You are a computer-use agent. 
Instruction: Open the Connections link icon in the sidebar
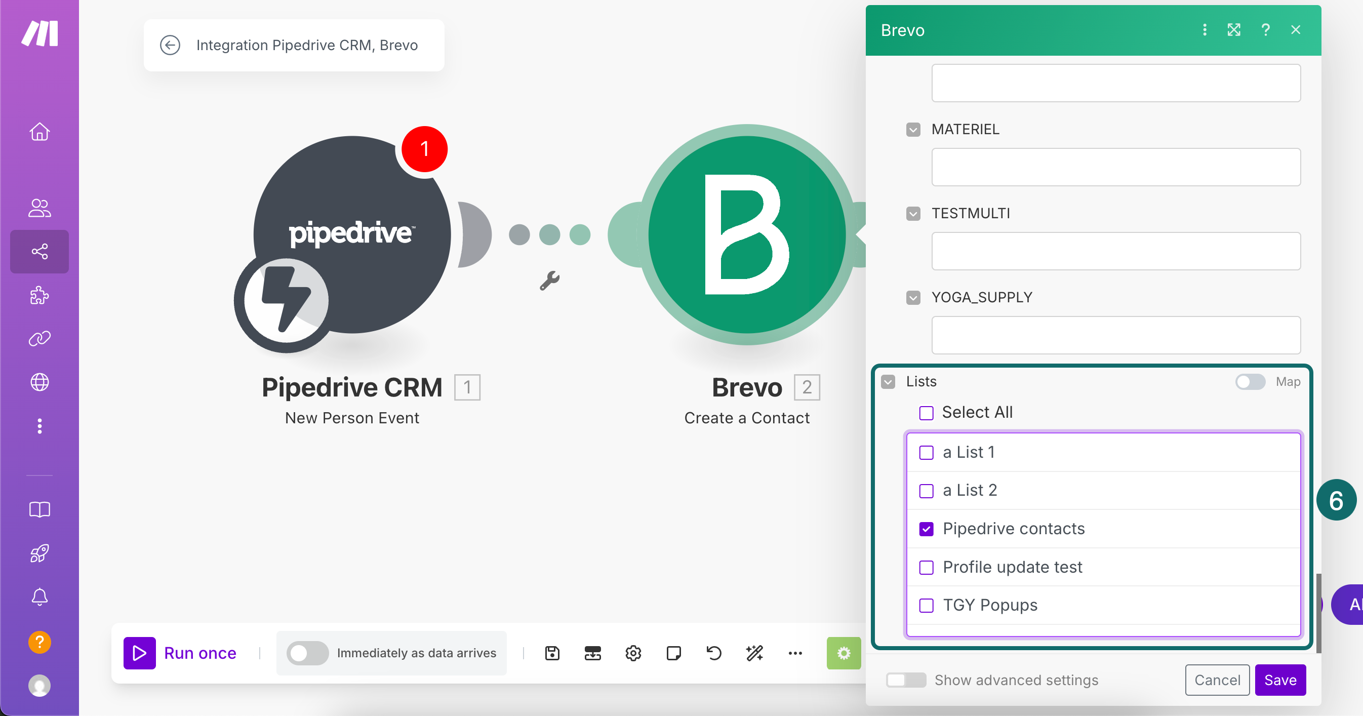[x=39, y=339]
